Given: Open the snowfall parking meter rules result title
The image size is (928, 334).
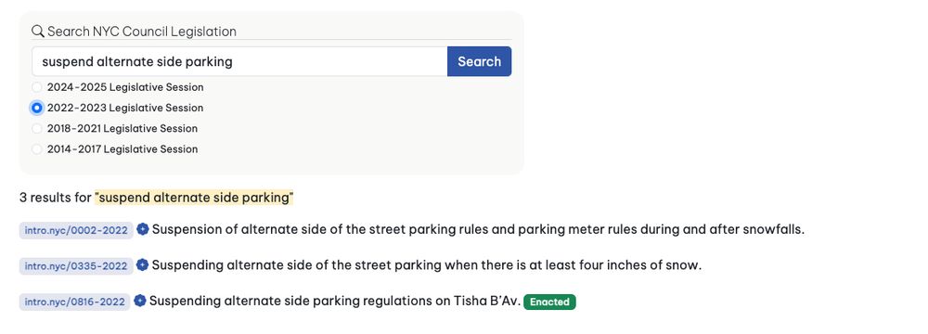Looking at the screenshot, I should 478,230.
